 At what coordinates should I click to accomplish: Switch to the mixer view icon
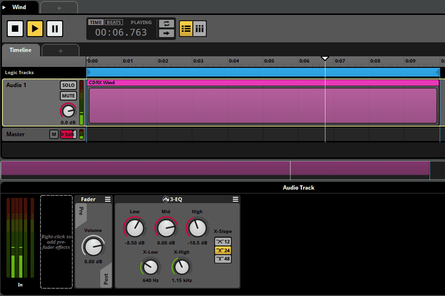click(x=200, y=29)
